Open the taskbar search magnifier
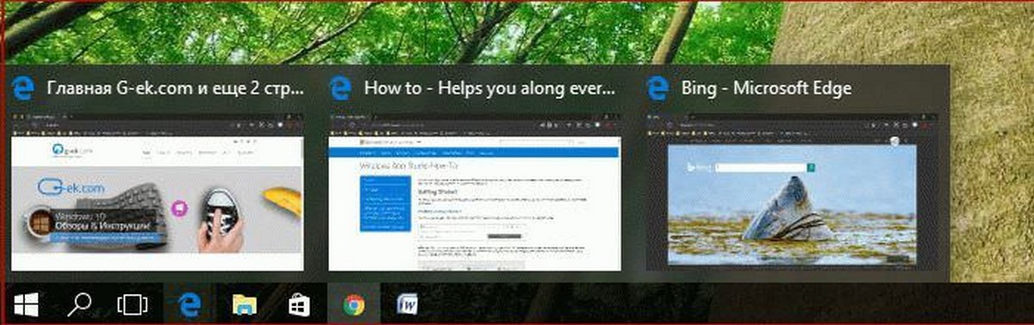The height and width of the screenshot is (325, 1034). (x=80, y=304)
